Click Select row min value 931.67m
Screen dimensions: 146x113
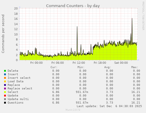[82, 92]
